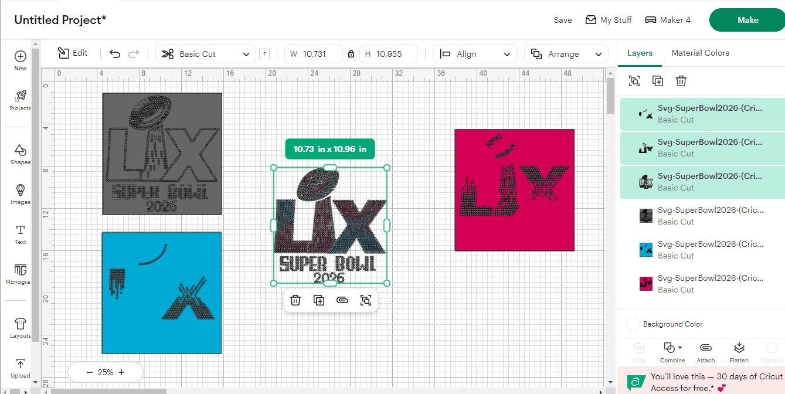Expand the Arrange dropdown
Image resolution: width=785 pixels, height=394 pixels.
pyautogui.click(x=566, y=54)
